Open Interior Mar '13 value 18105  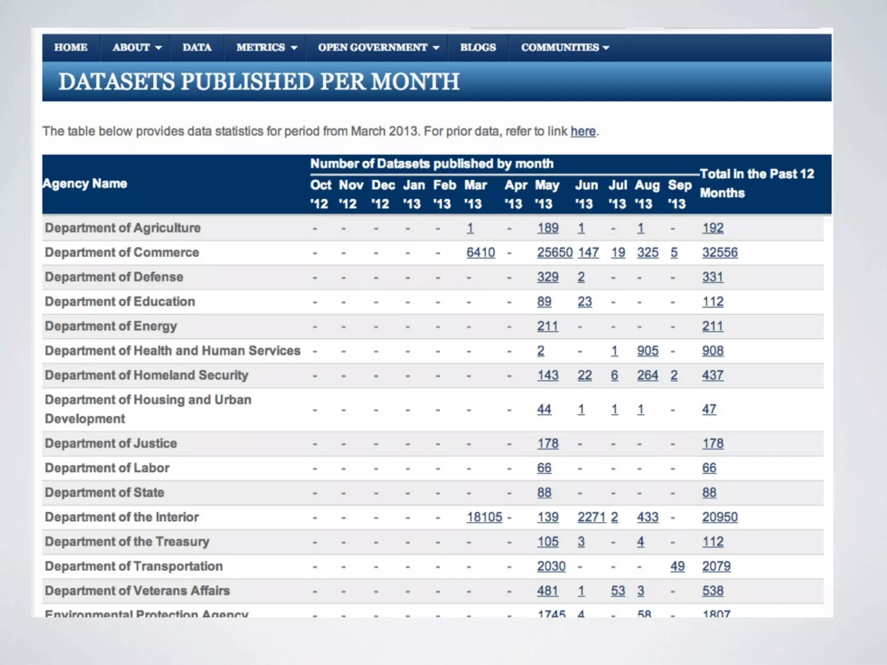(x=484, y=517)
